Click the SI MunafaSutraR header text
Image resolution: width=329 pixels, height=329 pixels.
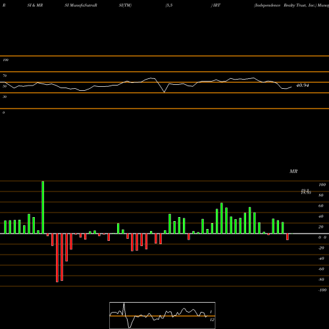coord(81,5)
